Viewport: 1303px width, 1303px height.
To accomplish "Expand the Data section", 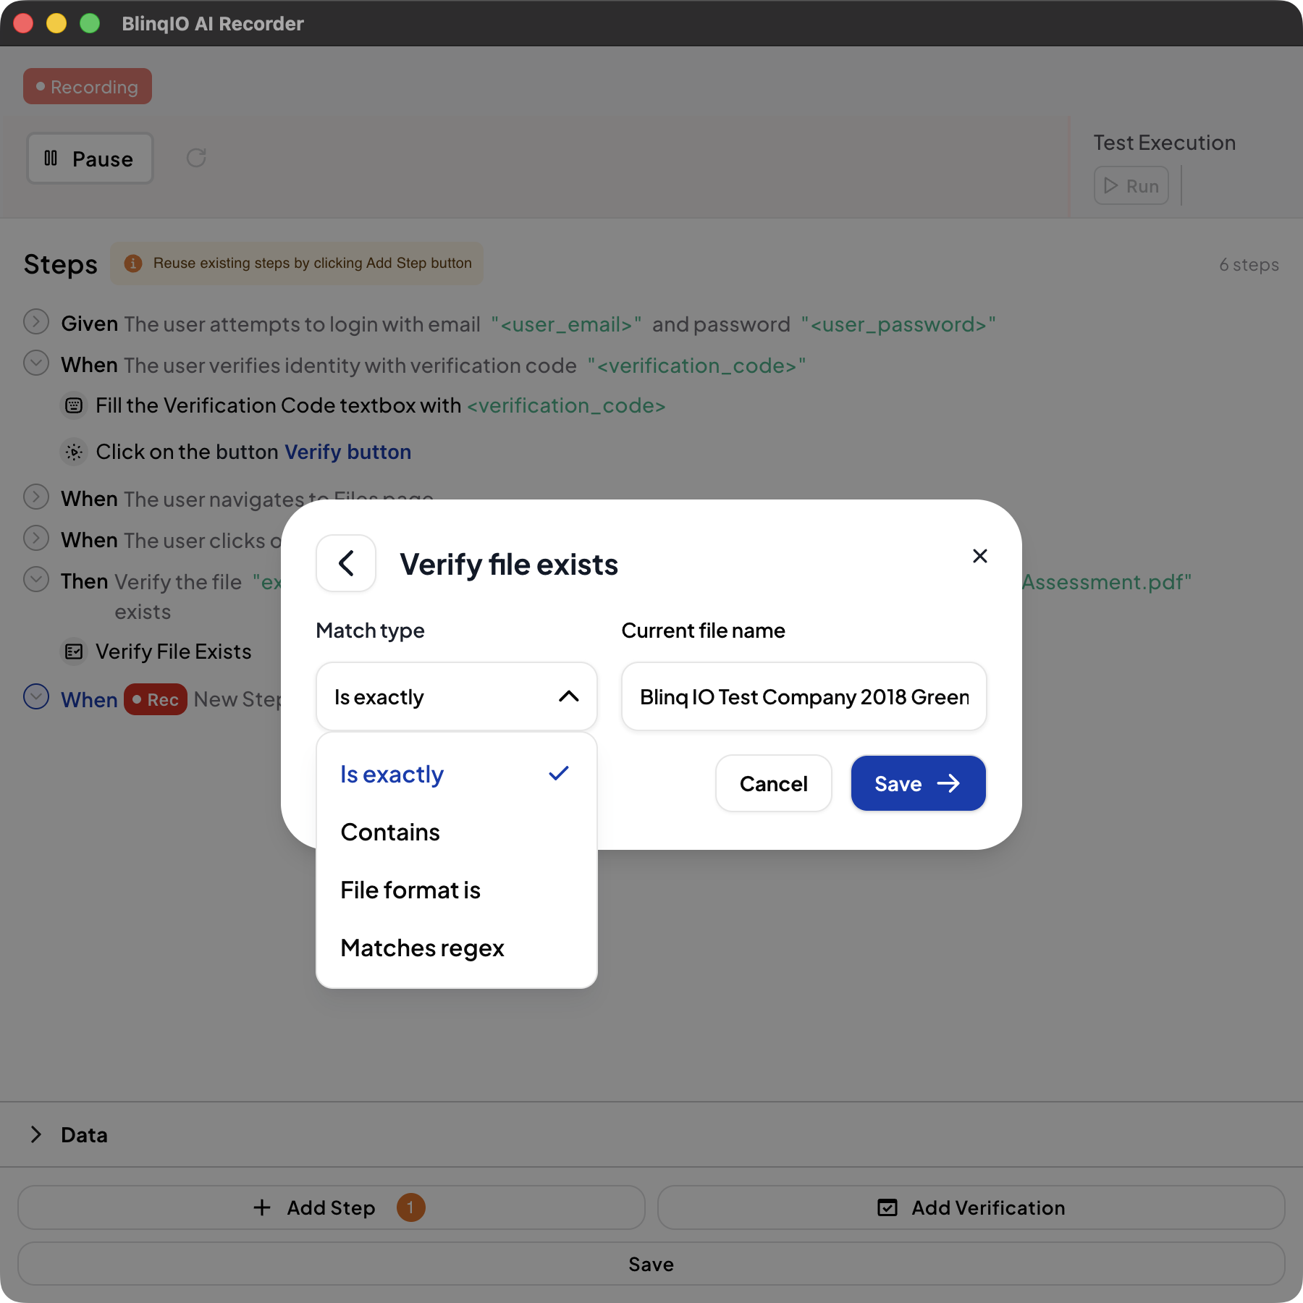I will pos(36,1134).
